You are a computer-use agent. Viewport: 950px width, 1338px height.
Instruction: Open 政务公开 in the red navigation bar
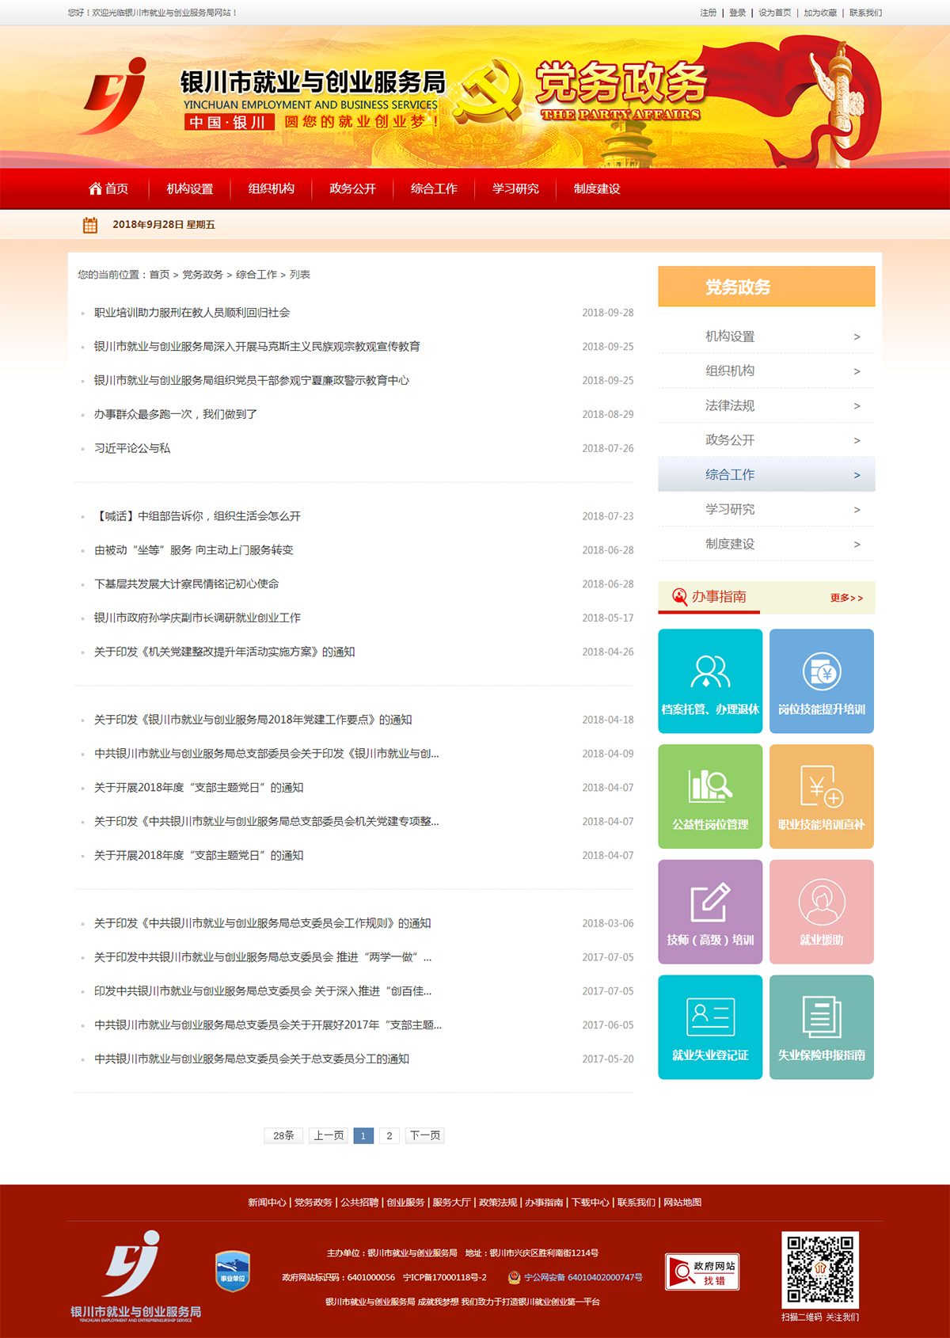pyautogui.click(x=352, y=188)
